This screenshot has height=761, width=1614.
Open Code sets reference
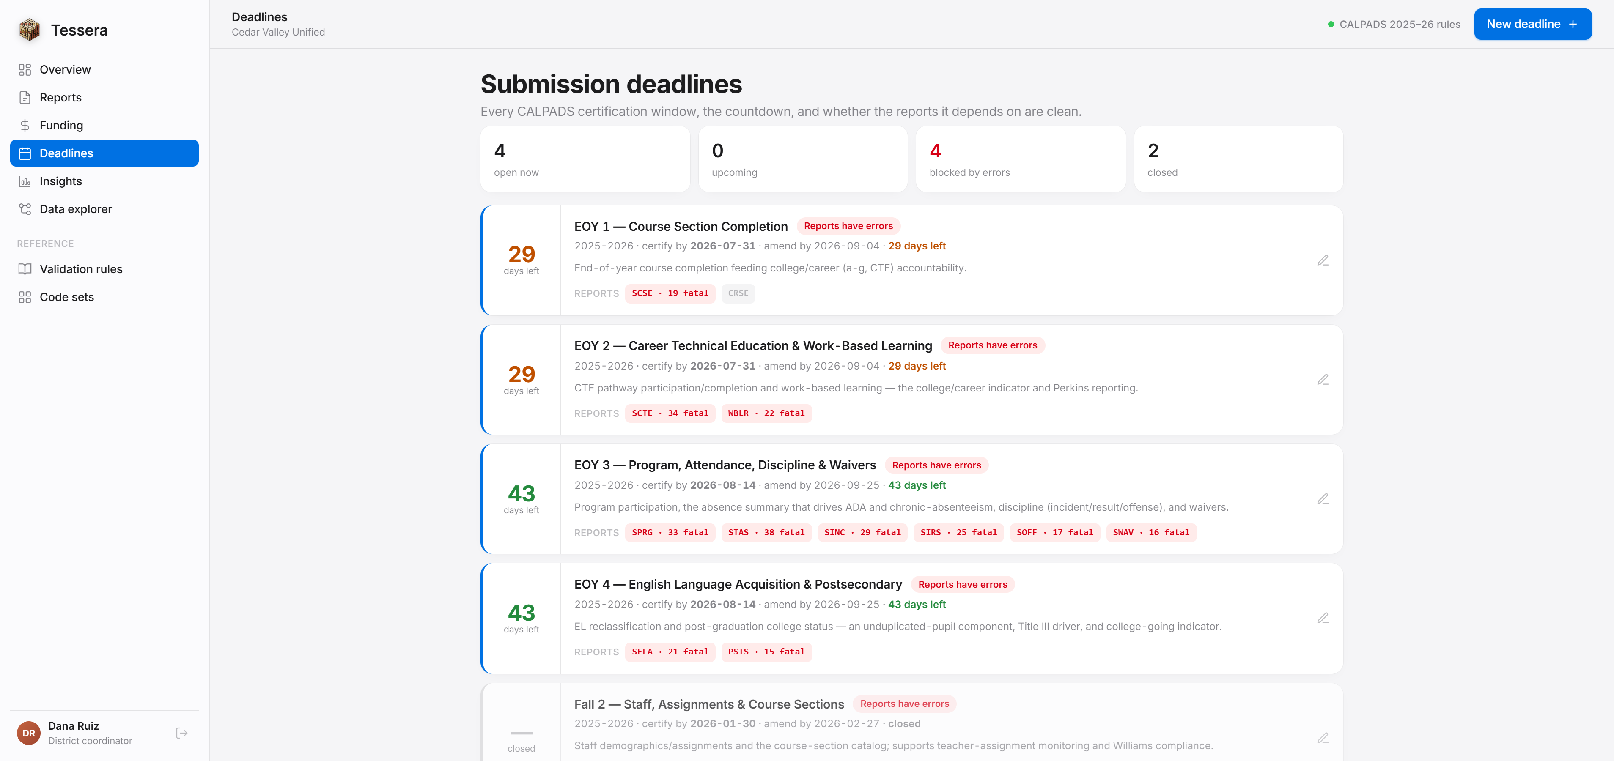tap(104, 297)
